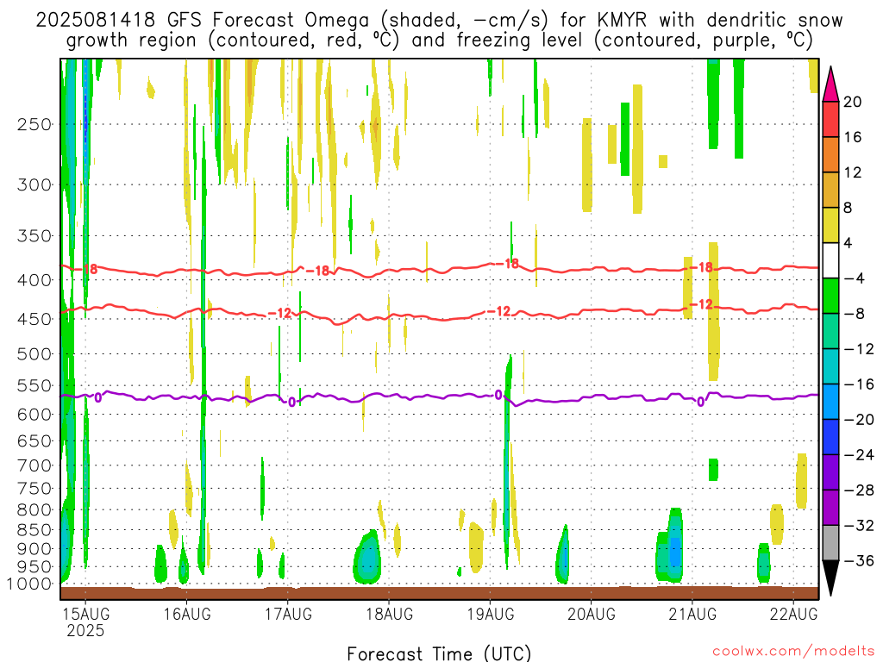The image size is (883, 662).
Task: Click the colorbar's '20' value label
Action: [x=853, y=102]
